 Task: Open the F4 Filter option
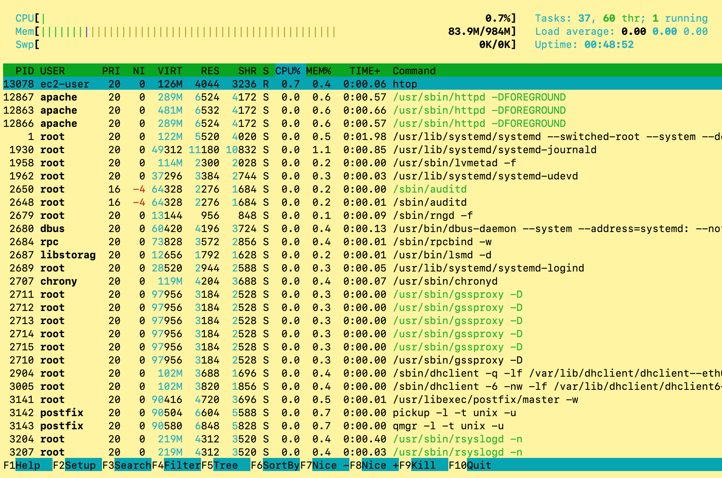pyautogui.click(x=176, y=465)
